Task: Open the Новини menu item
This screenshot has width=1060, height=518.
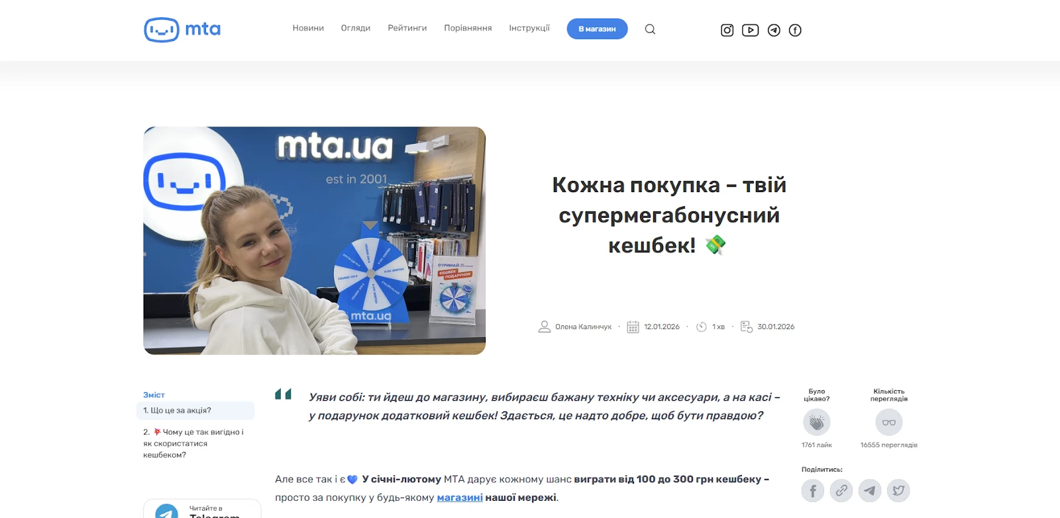Action: (x=308, y=28)
